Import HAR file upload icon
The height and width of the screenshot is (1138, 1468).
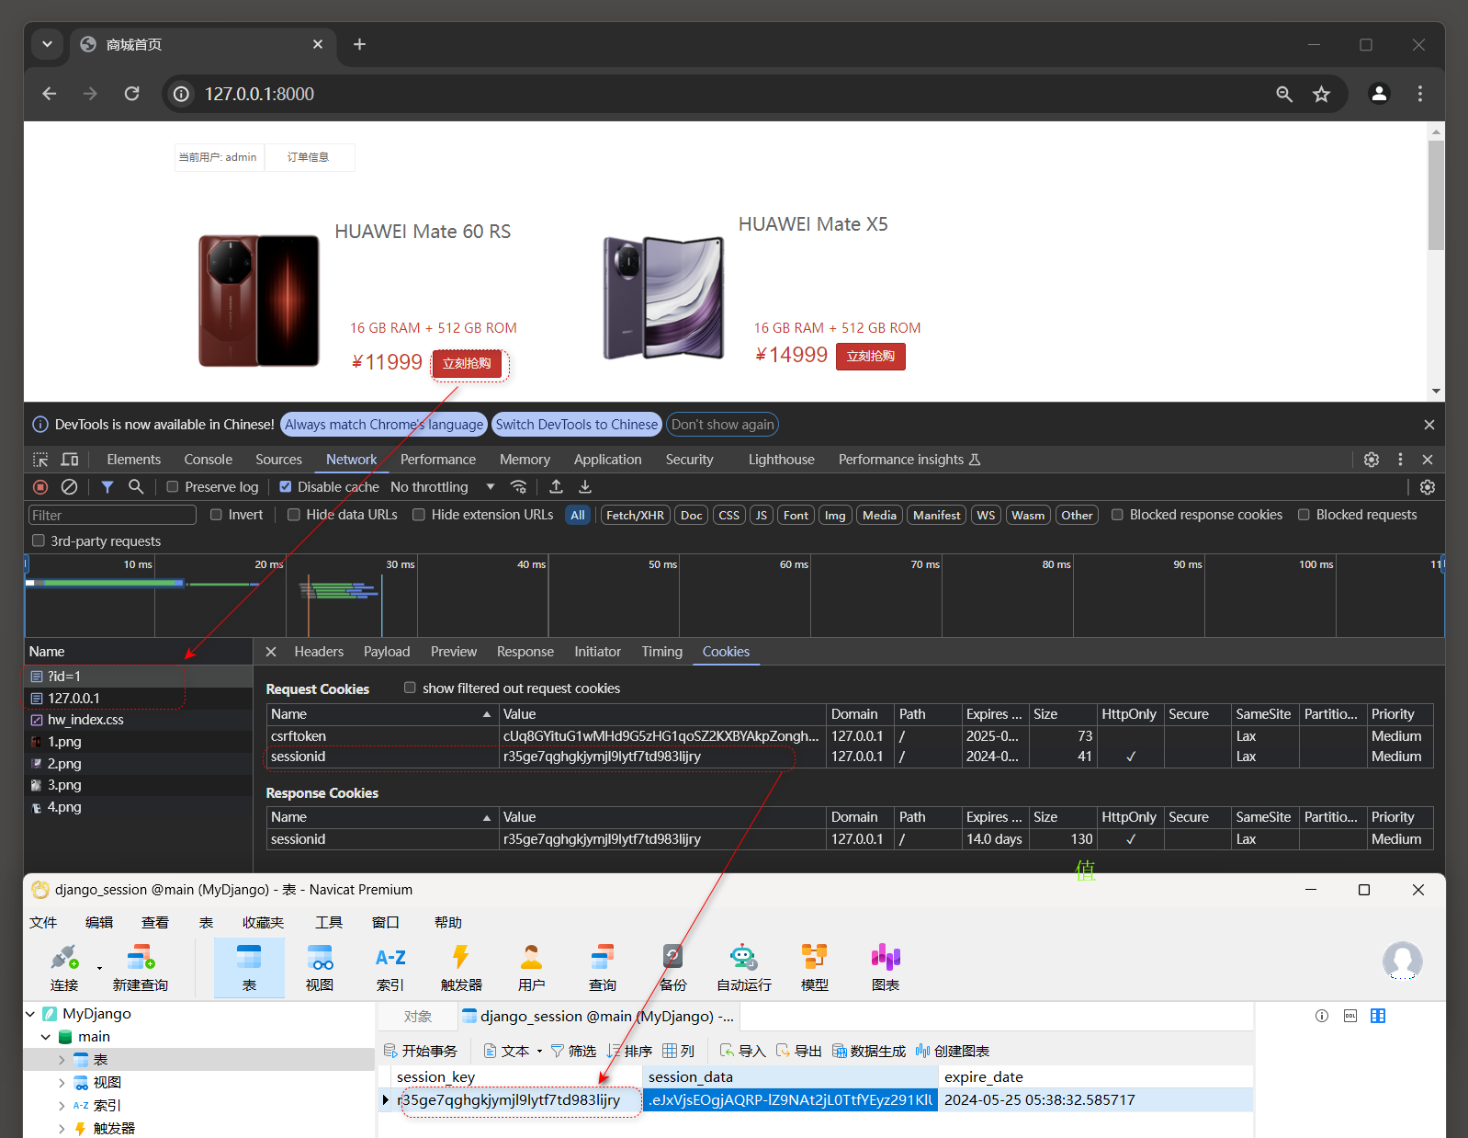click(556, 487)
